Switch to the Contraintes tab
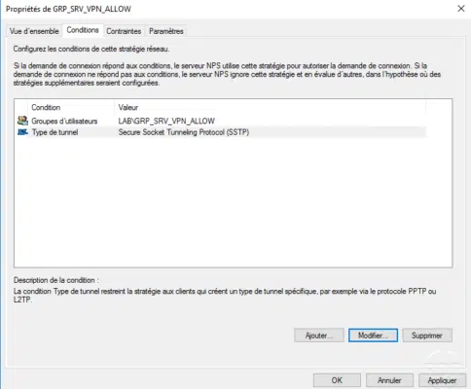This screenshot has height=389, width=471. pos(124,31)
